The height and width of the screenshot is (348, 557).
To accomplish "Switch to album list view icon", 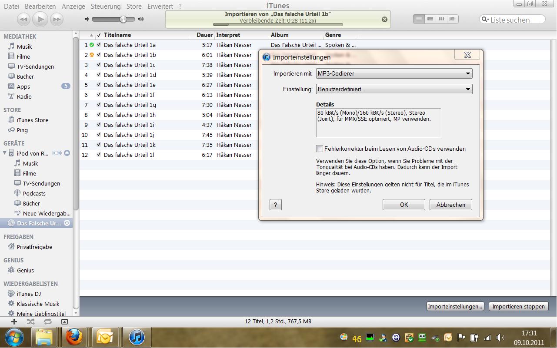I will tap(430, 19).
